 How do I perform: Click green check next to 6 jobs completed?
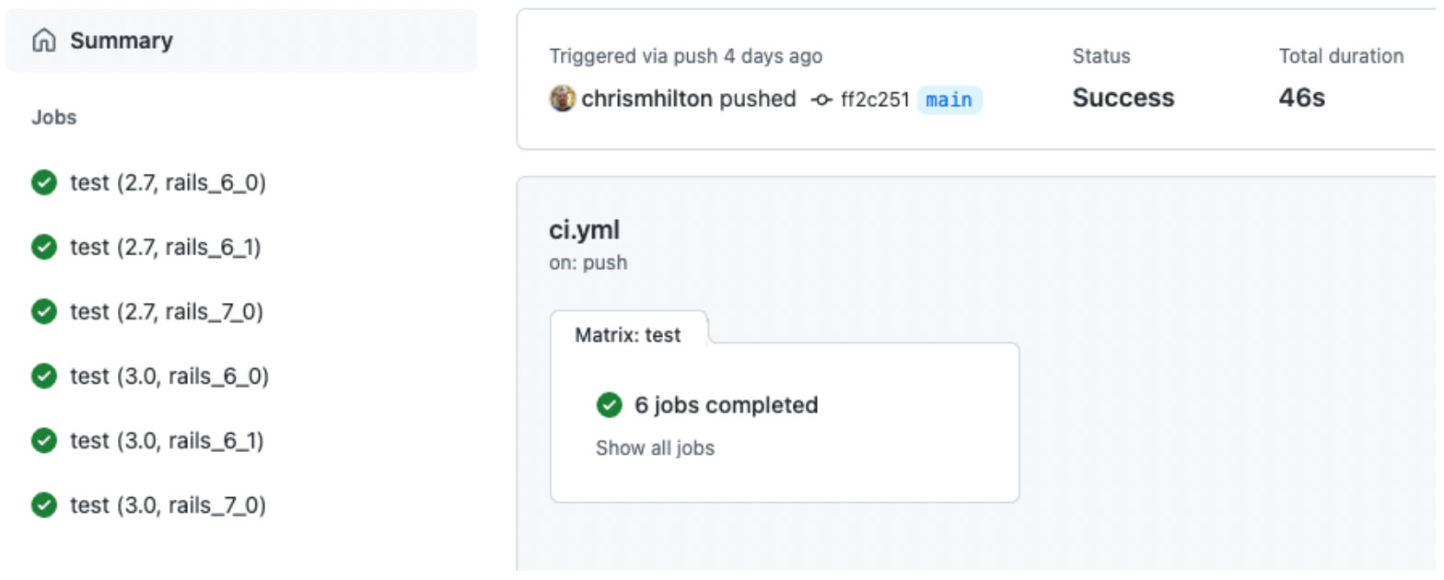(609, 405)
